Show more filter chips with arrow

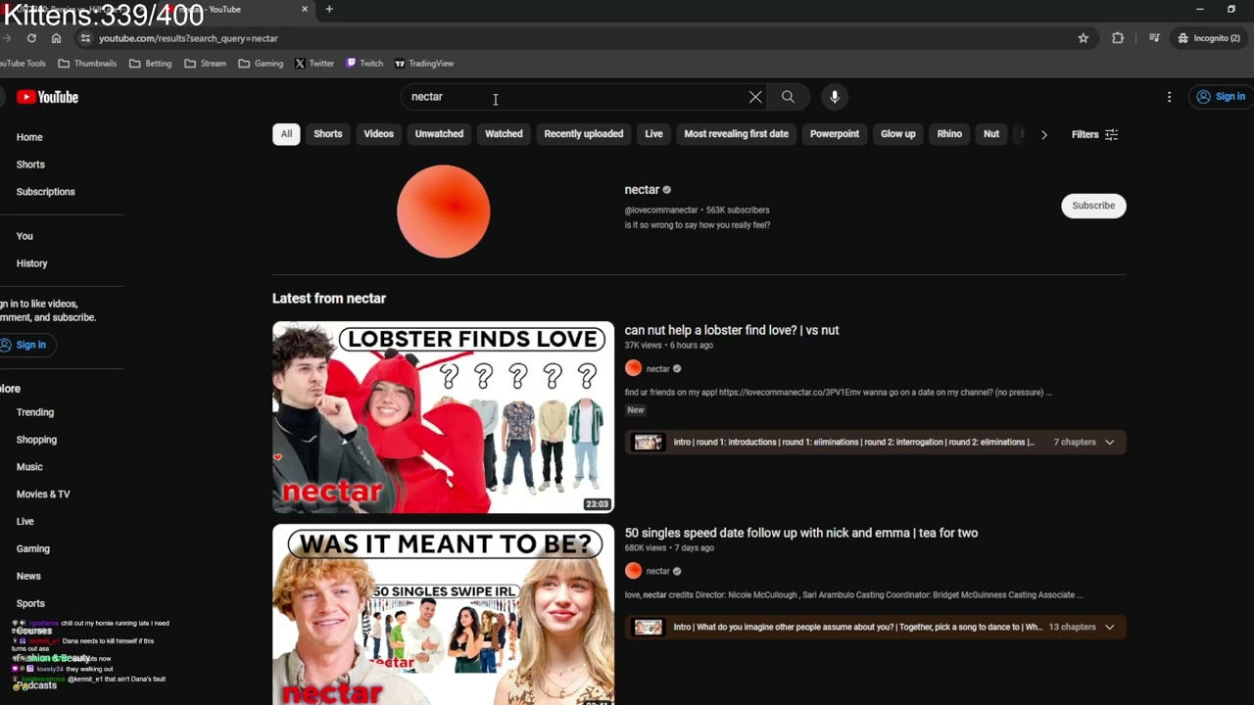pos(1044,134)
